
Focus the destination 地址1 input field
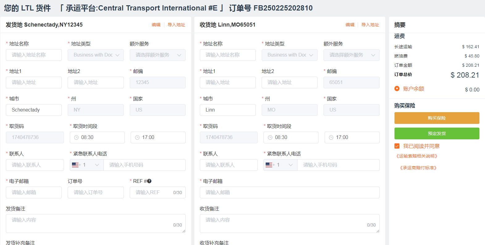click(228, 82)
